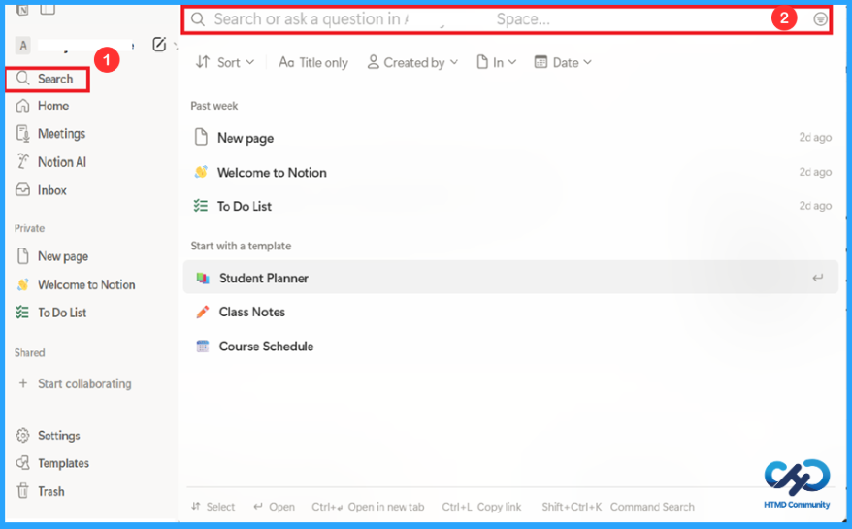Click the workspace avatar letter A
The height and width of the screenshot is (529, 852).
tap(23, 45)
